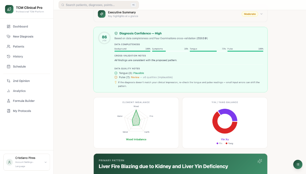Click the red Yang legend dot
The height and width of the screenshot is (174, 306).
pyautogui.click(x=227, y=143)
